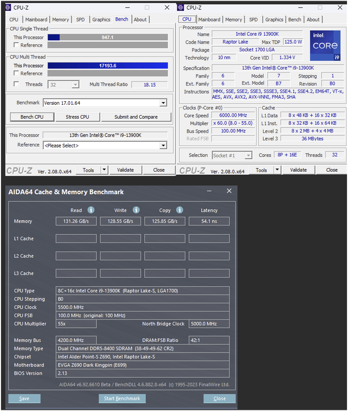The height and width of the screenshot is (411, 348).
Task: Click multi thread score bar 17193.6
Action: tap(108, 66)
